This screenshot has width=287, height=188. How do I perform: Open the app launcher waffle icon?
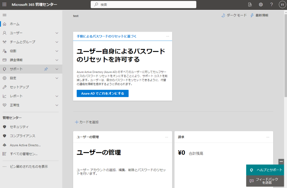(x=4, y=4)
